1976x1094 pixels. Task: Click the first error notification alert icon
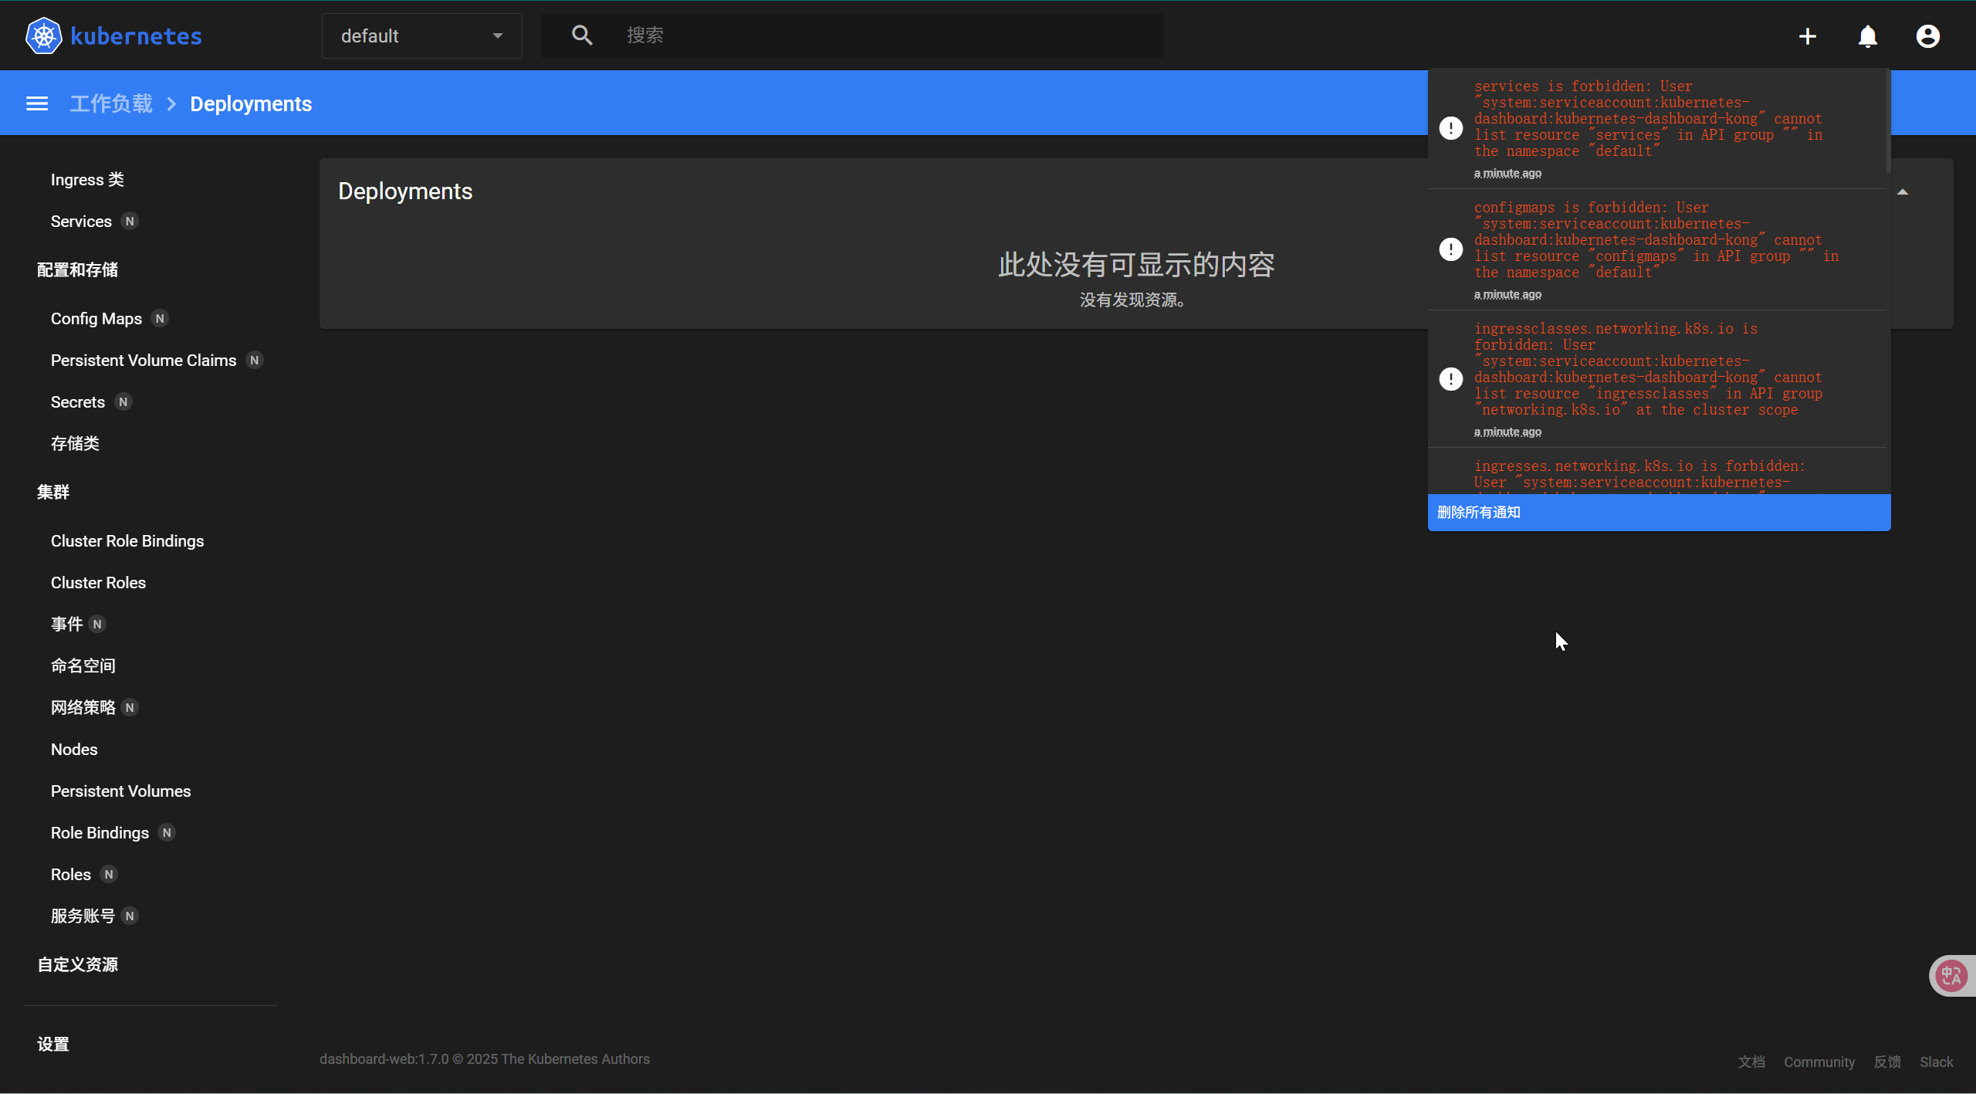[x=1451, y=127]
